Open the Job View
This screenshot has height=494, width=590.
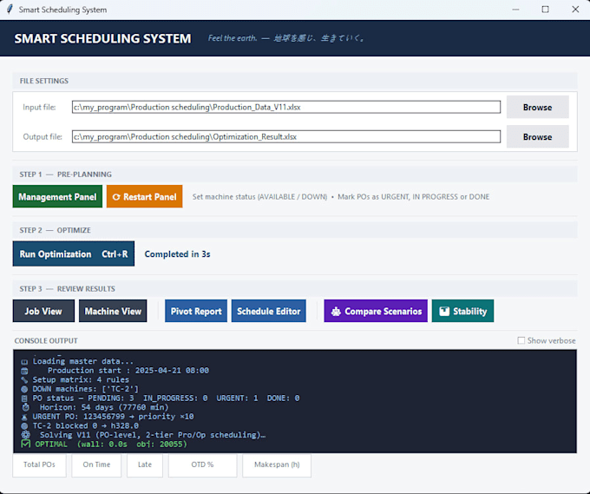(43, 311)
